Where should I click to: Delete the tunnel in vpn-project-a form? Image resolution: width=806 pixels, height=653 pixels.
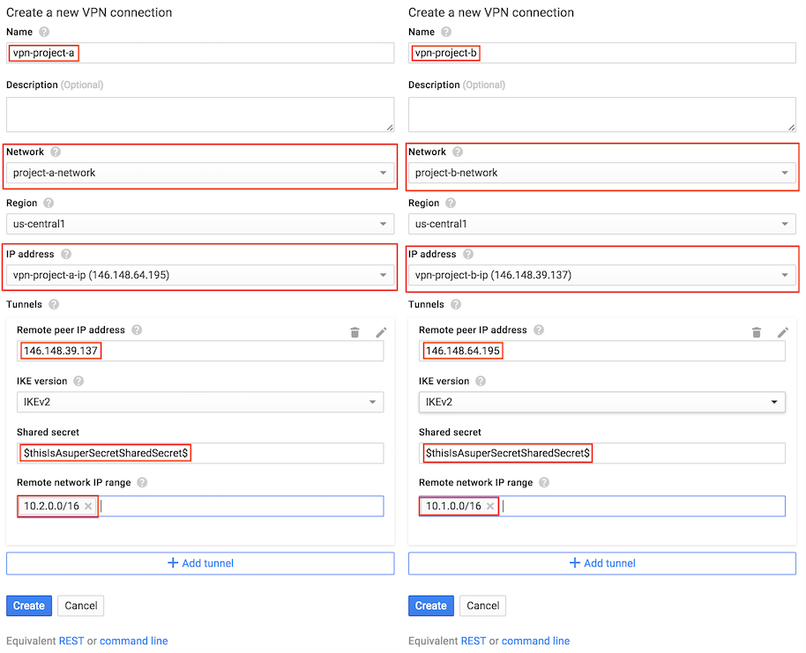[x=354, y=332]
